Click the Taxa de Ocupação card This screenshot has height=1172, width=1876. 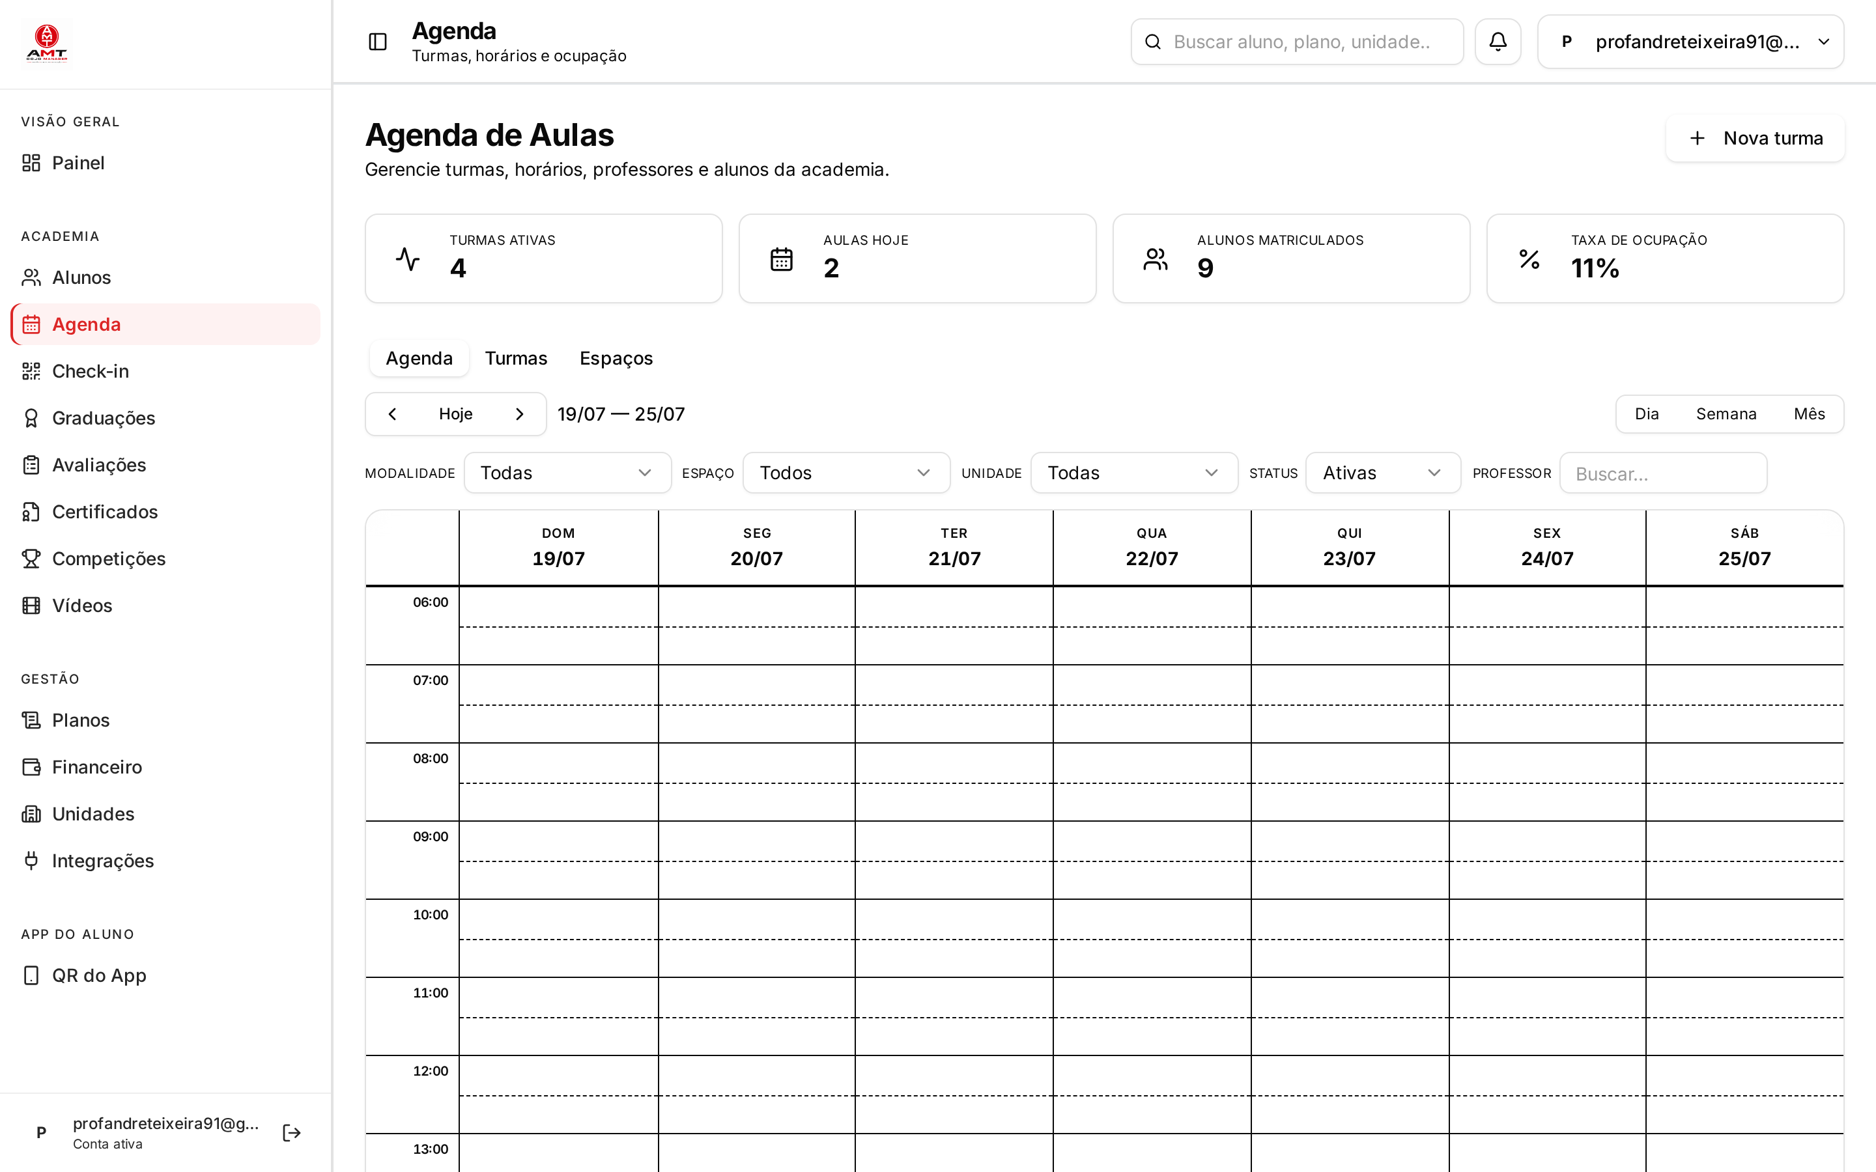tap(1665, 259)
